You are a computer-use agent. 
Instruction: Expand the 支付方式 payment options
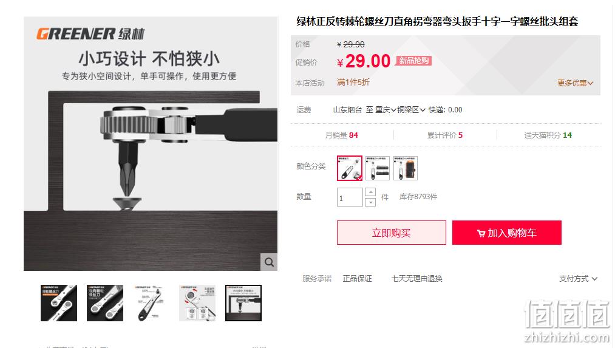pos(578,279)
